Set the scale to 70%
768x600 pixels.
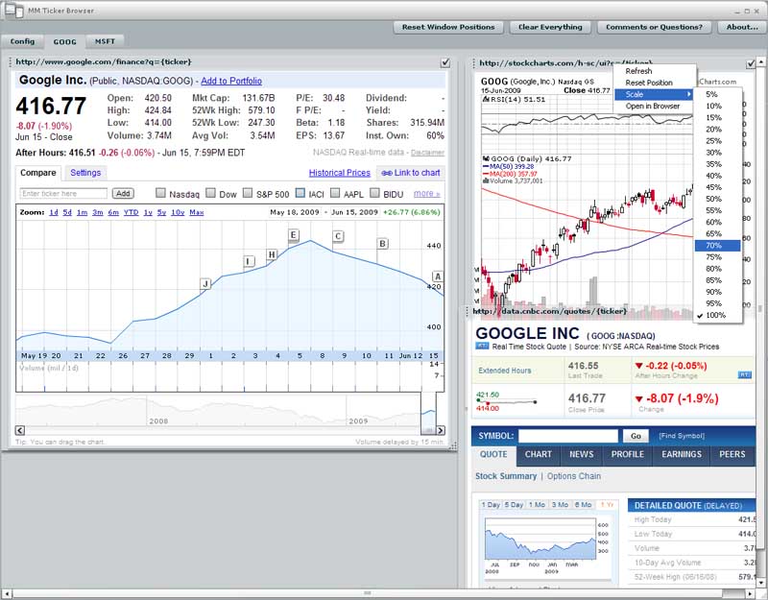click(x=717, y=246)
